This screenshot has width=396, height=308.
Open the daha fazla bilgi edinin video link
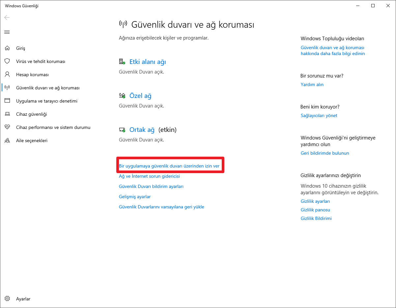coord(333,50)
